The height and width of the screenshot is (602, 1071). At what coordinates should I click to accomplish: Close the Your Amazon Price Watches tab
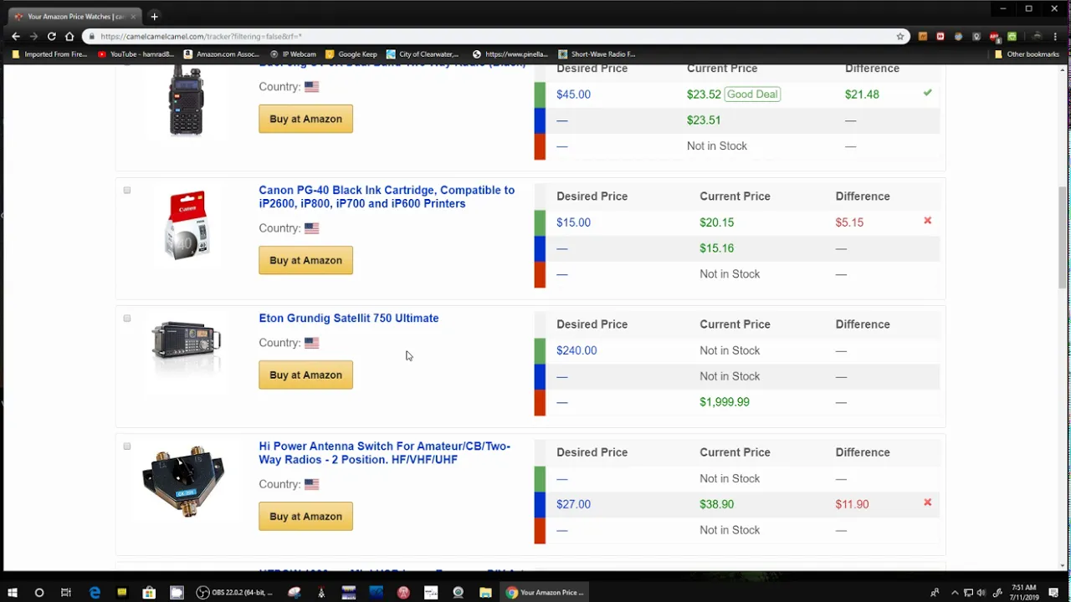coord(133,16)
